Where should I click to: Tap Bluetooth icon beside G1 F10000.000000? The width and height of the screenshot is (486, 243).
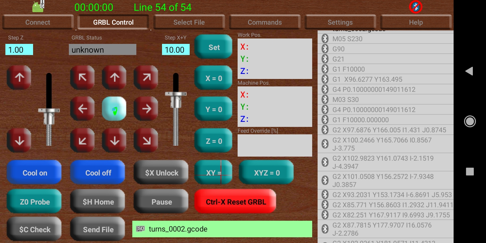pos(325,120)
